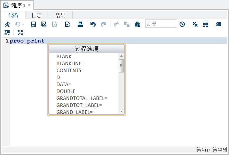Maximize the editor view icon
The height and width of the screenshot is (155, 229).
[x=20, y=33]
